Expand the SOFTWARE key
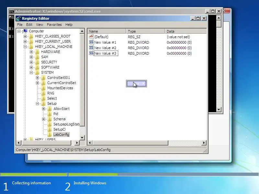259x194 pixels. tap(31, 67)
